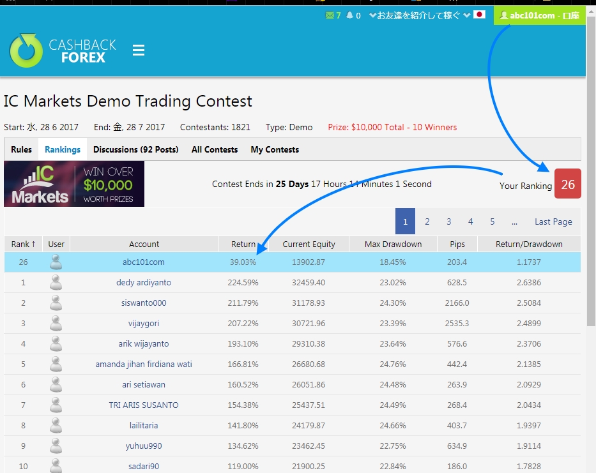The height and width of the screenshot is (473, 596).
Task: Click the avatar next to siswanto000
Action: coord(56,303)
